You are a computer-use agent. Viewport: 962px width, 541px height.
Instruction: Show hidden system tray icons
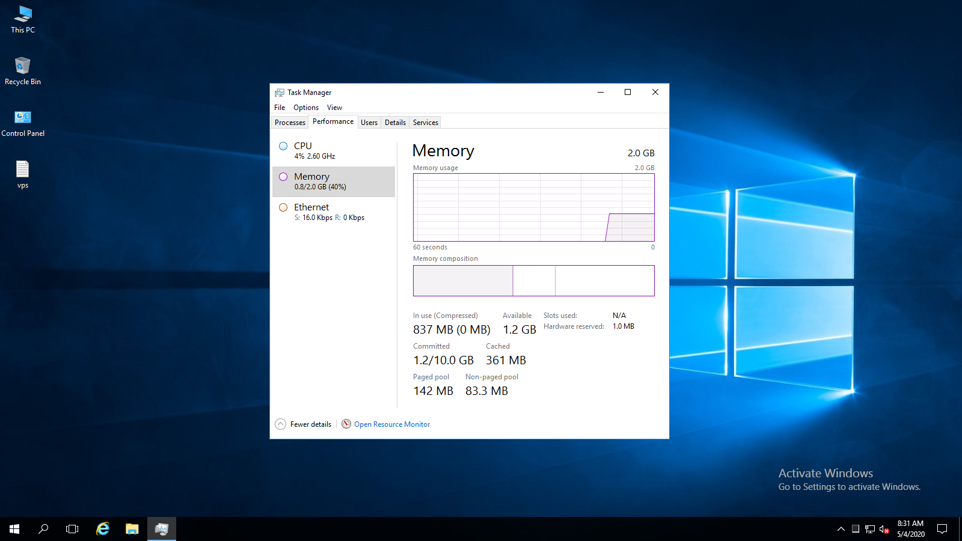click(x=841, y=529)
